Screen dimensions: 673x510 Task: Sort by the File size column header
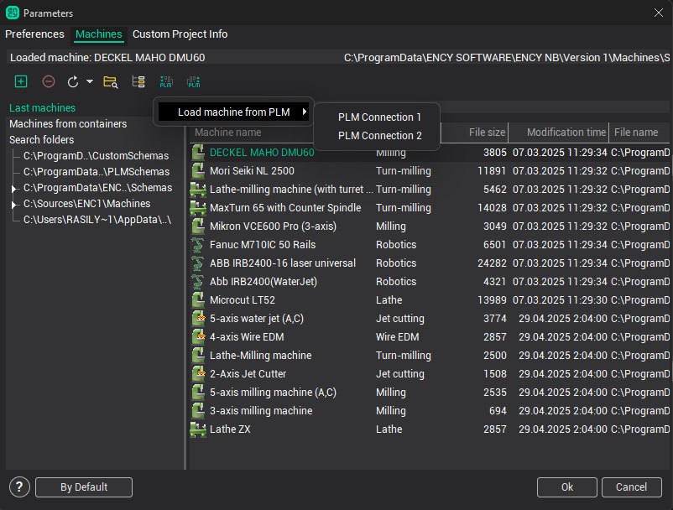(x=487, y=133)
